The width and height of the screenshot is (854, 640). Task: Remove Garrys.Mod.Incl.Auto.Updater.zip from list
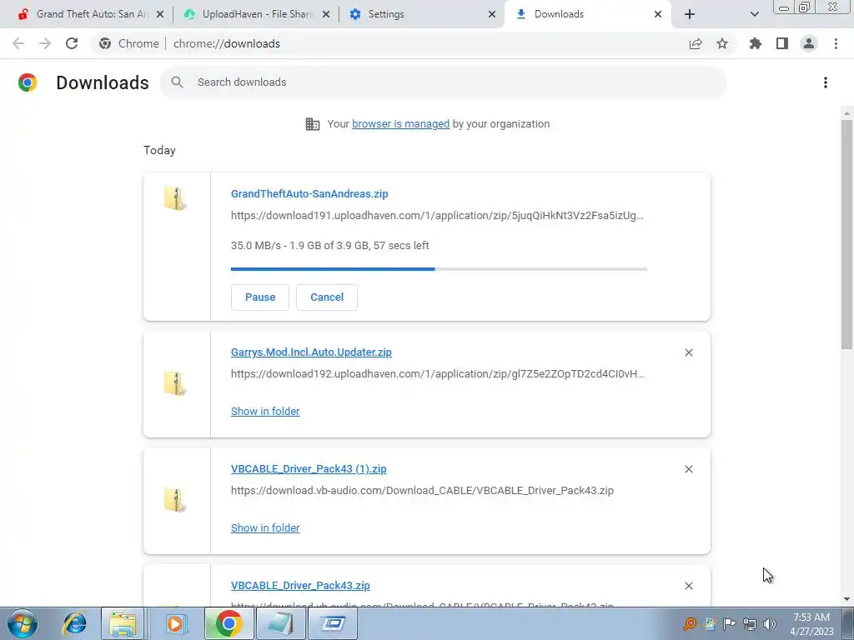[x=688, y=352]
